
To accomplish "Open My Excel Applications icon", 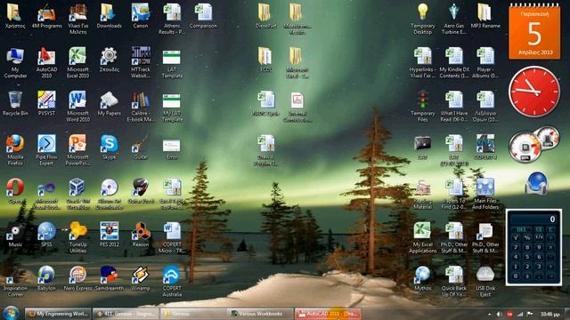I will click(x=422, y=237).
